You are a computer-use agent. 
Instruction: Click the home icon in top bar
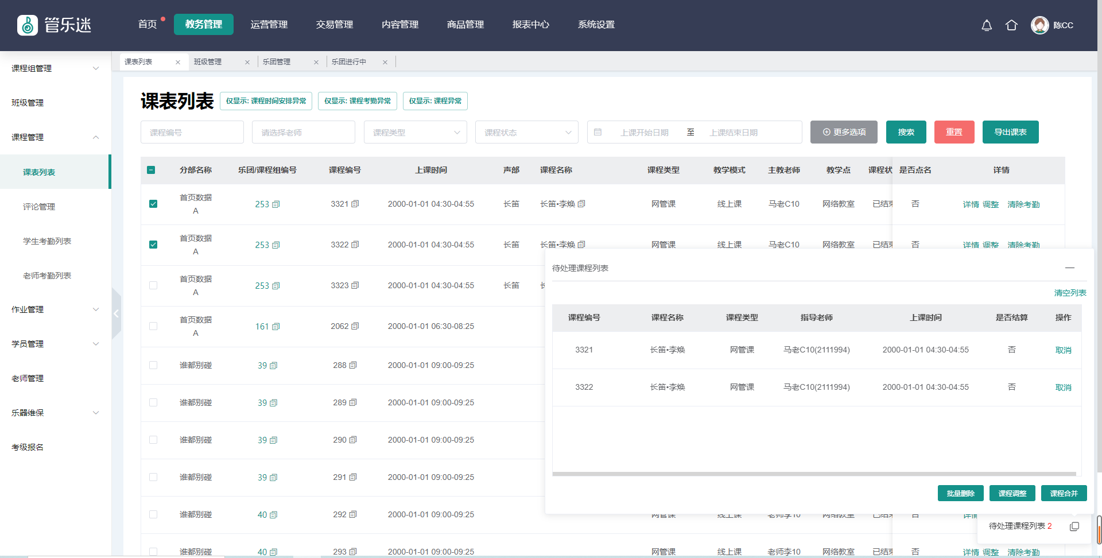(1011, 25)
